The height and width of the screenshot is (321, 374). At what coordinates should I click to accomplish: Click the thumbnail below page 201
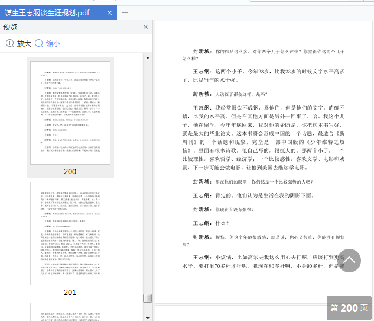pyautogui.click(x=70, y=312)
